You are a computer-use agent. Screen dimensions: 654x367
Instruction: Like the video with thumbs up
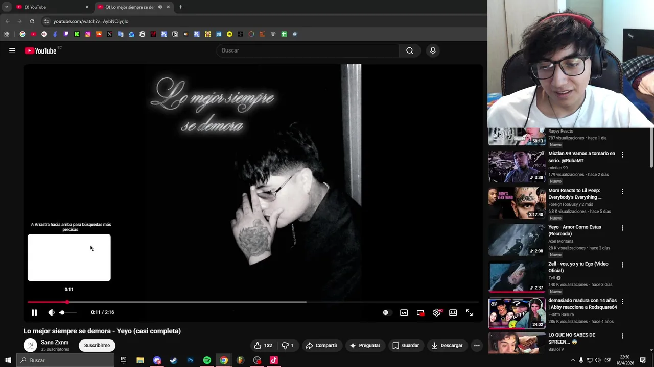(x=263, y=345)
